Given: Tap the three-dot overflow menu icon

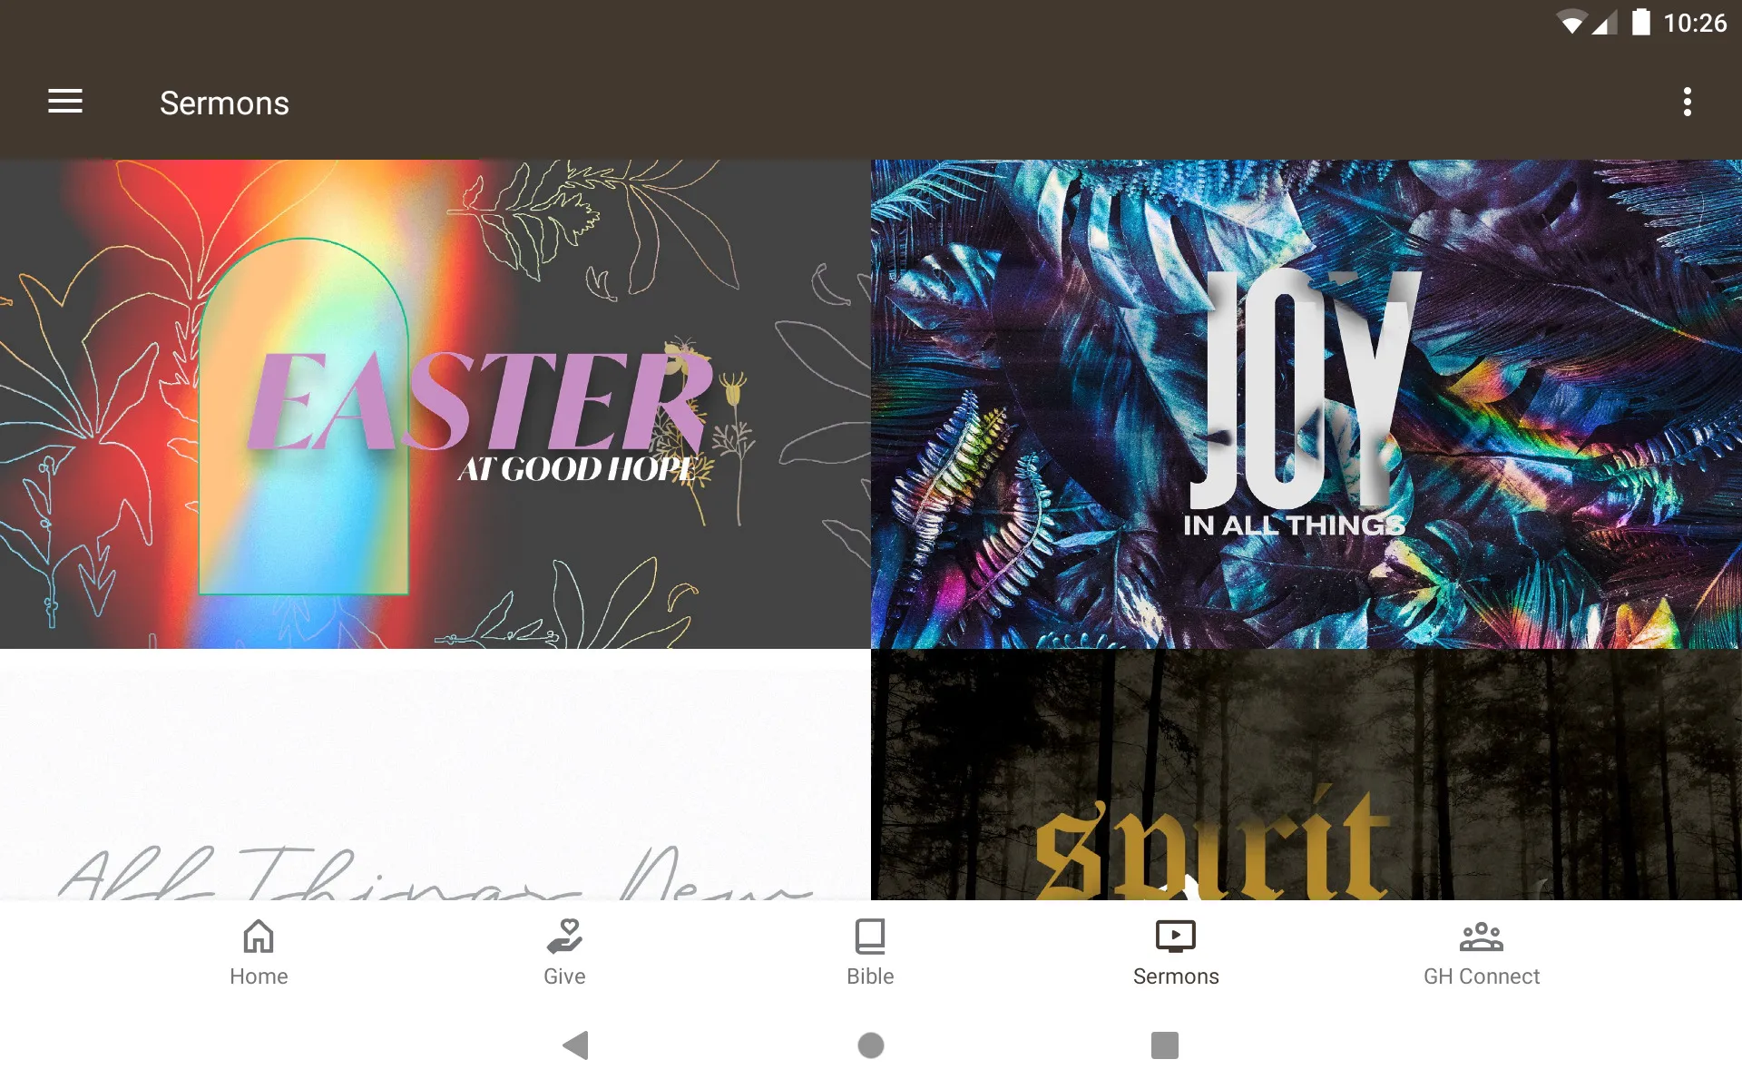Looking at the screenshot, I should (1688, 102).
